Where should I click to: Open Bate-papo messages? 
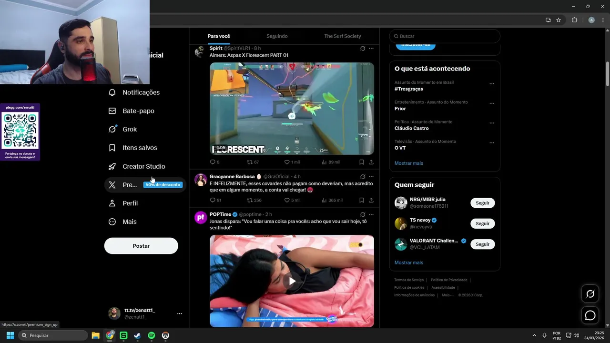pos(132,111)
